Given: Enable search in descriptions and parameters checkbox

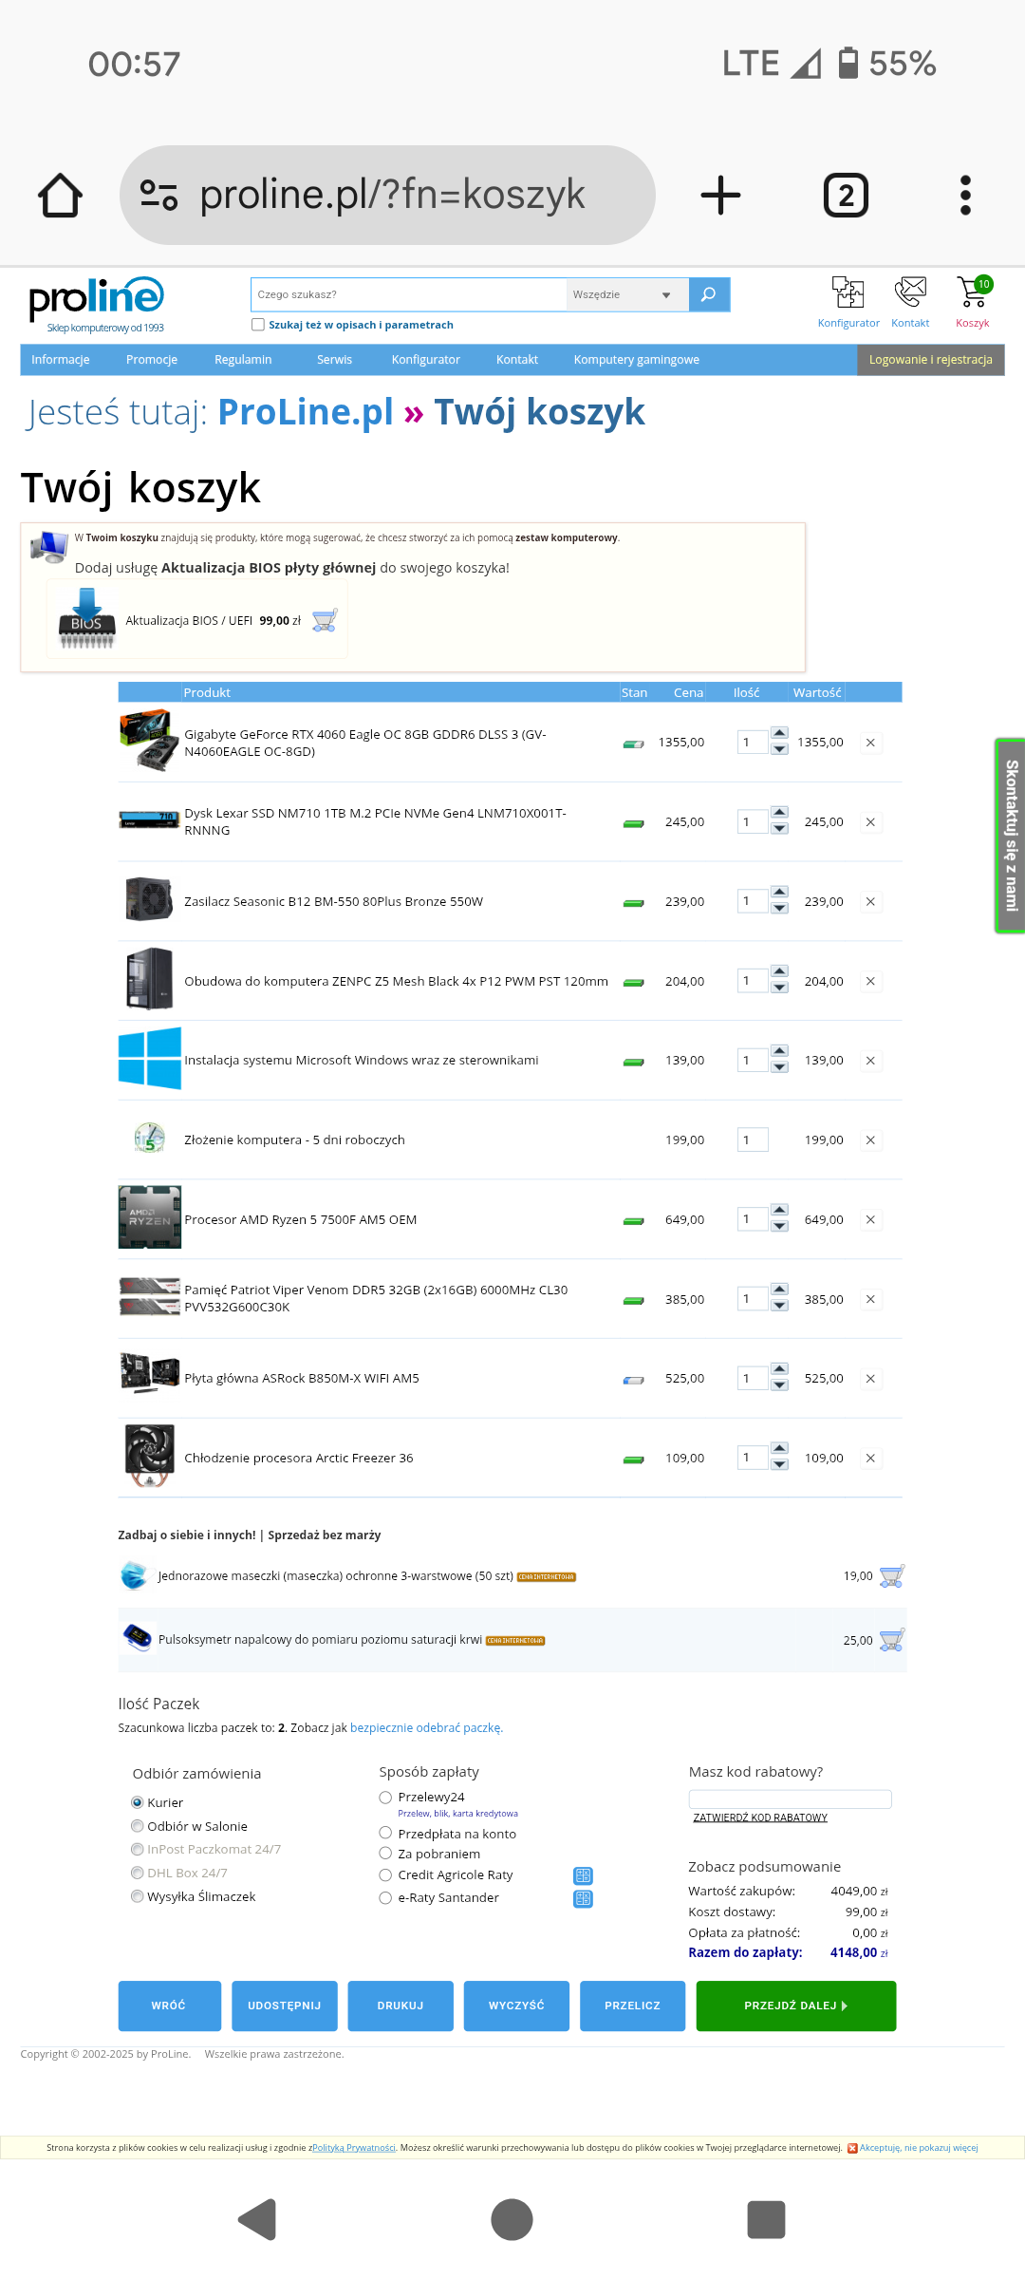Looking at the screenshot, I should point(258,325).
